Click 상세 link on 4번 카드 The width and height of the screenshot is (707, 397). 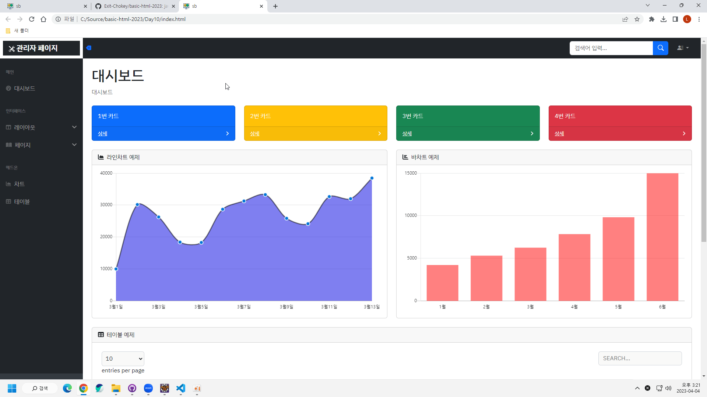(x=559, y=134)
